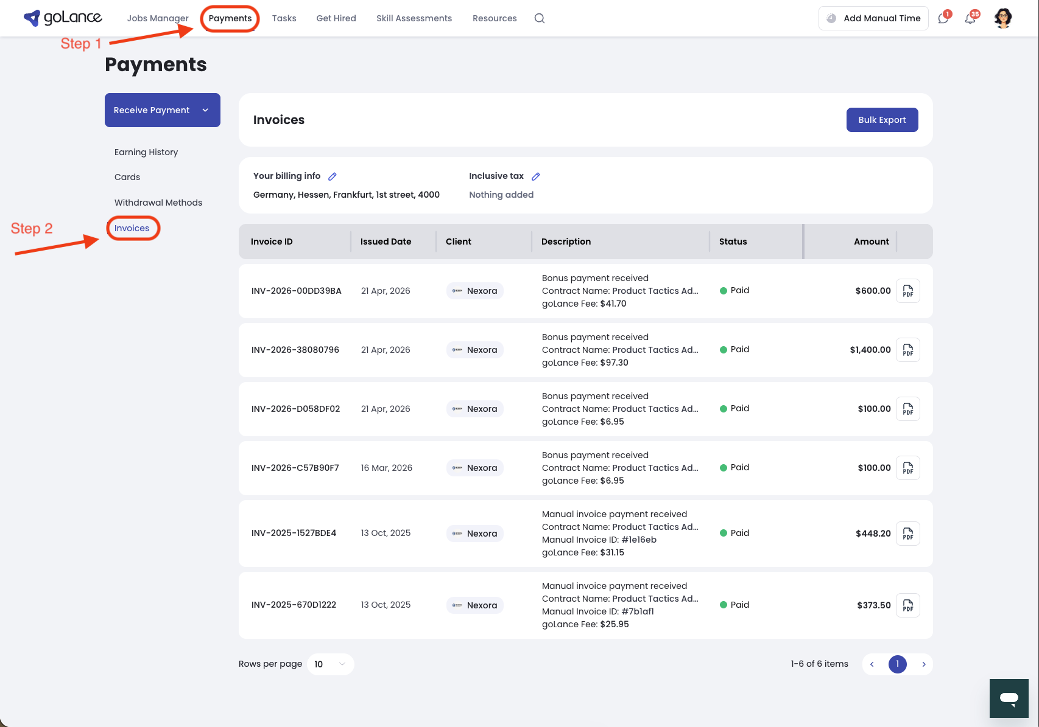Screen dimensions: 1039x727
Task: Edit billing info with pencil icon
Action: coord(333,176)
